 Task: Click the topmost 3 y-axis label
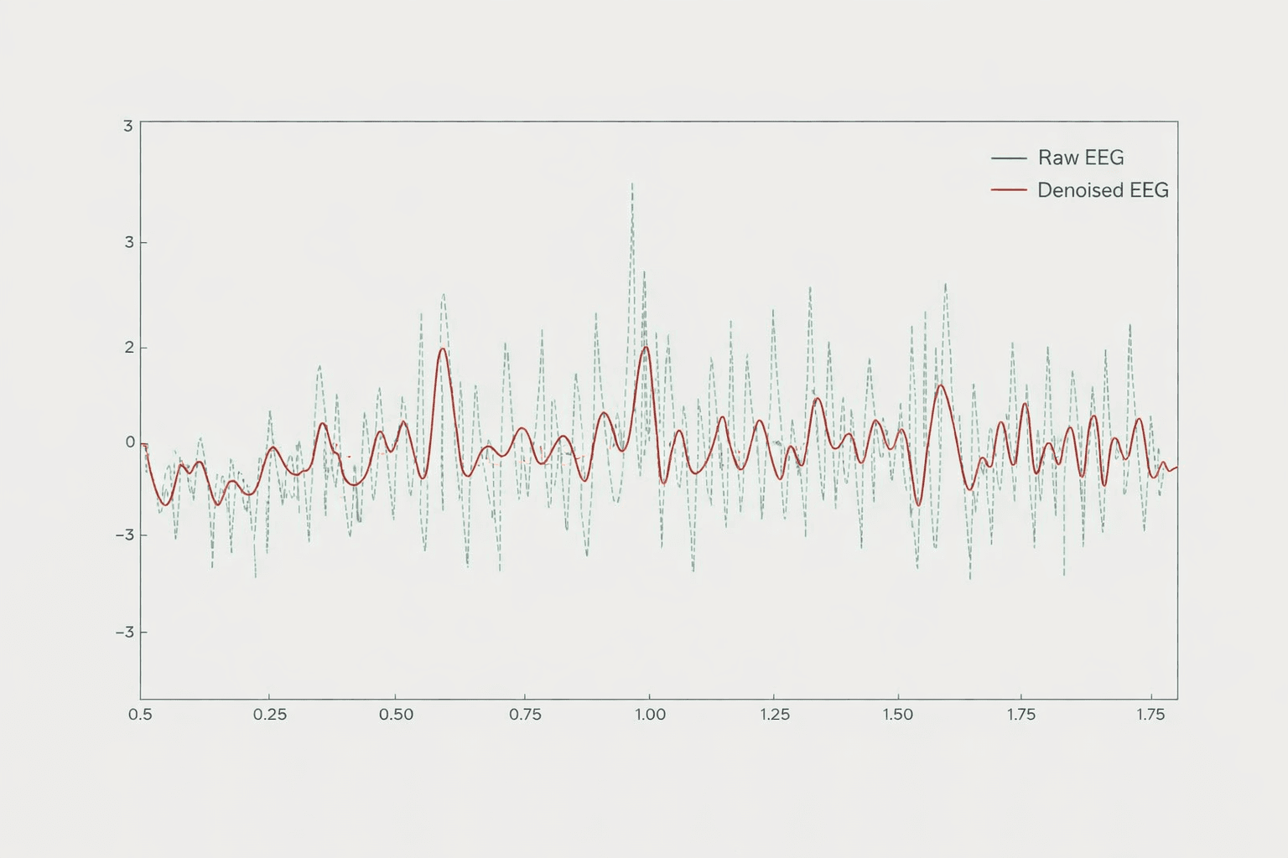[x=127, y=127]
